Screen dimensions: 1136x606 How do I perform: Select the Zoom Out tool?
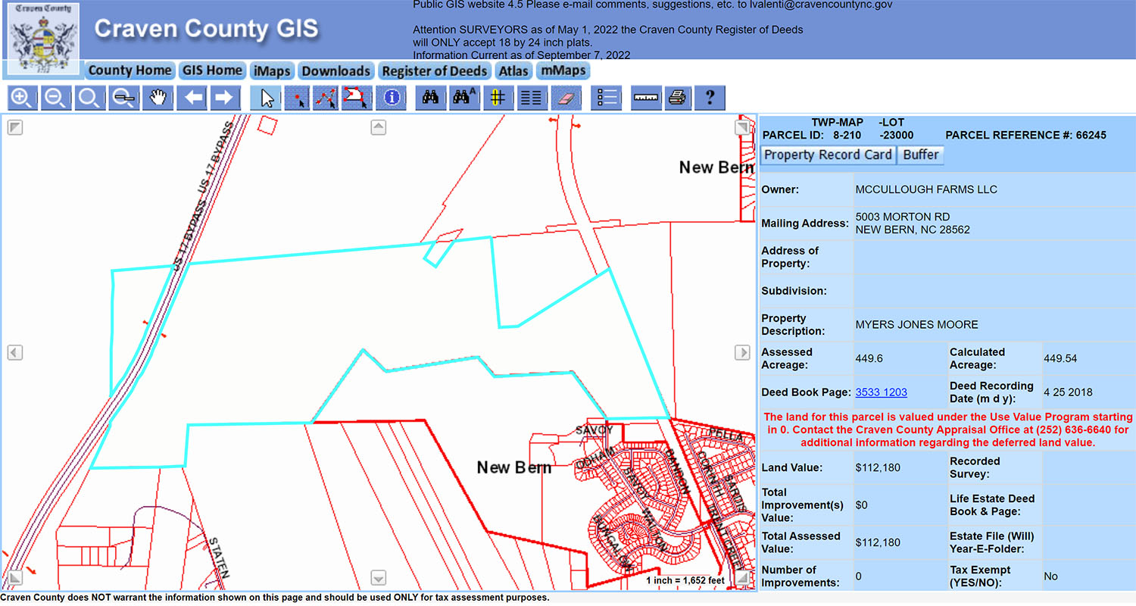point(55,98)
